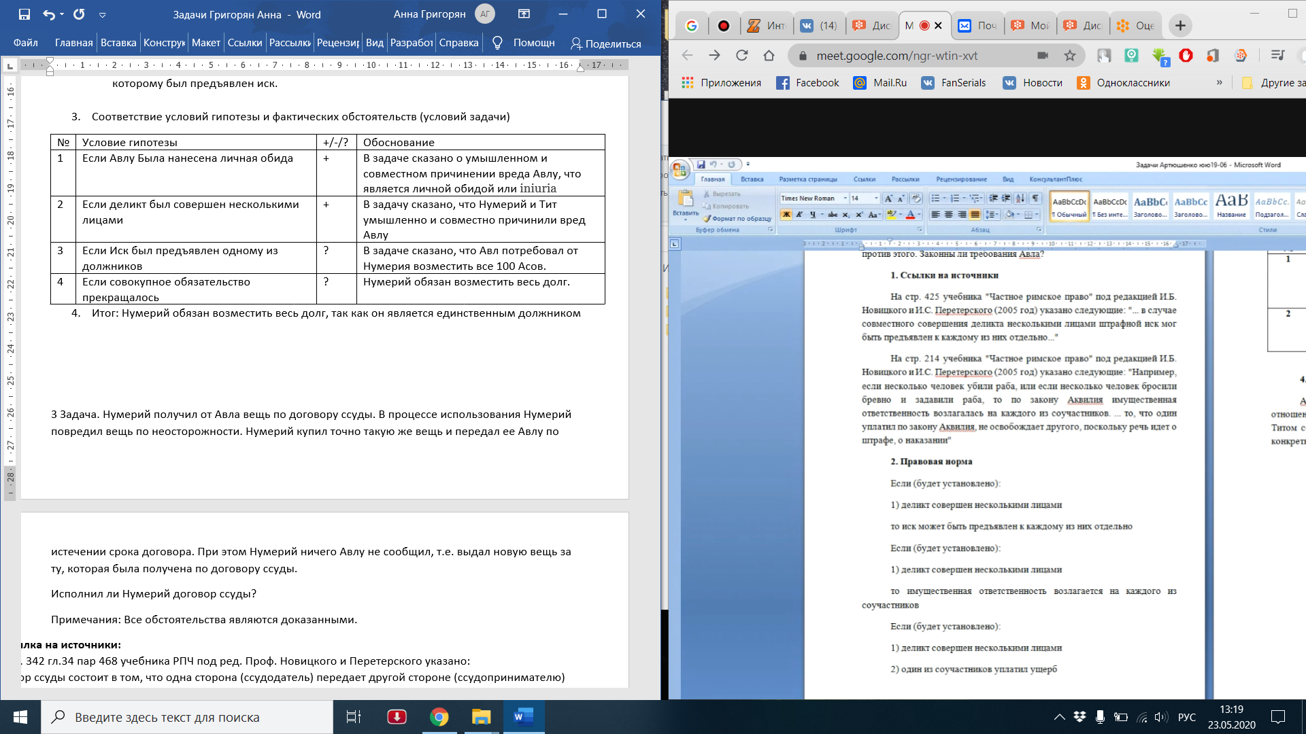Open the Google tab in Chrome
The width and height of the screenshot is (1306, 734).
coord(692,25)
